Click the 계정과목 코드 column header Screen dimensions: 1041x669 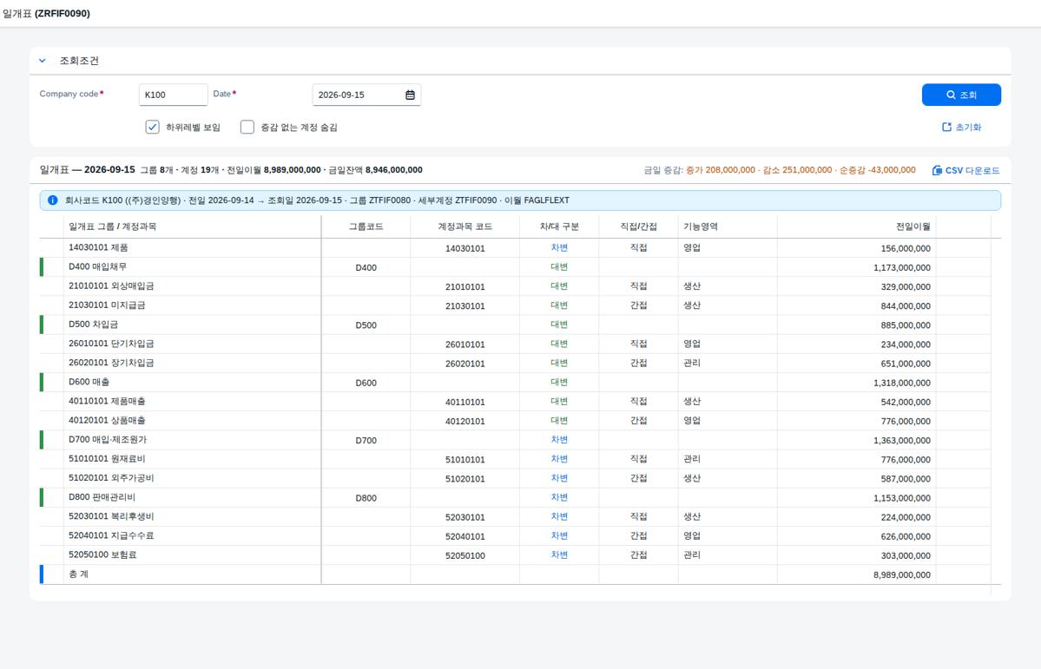click(464, 227)
